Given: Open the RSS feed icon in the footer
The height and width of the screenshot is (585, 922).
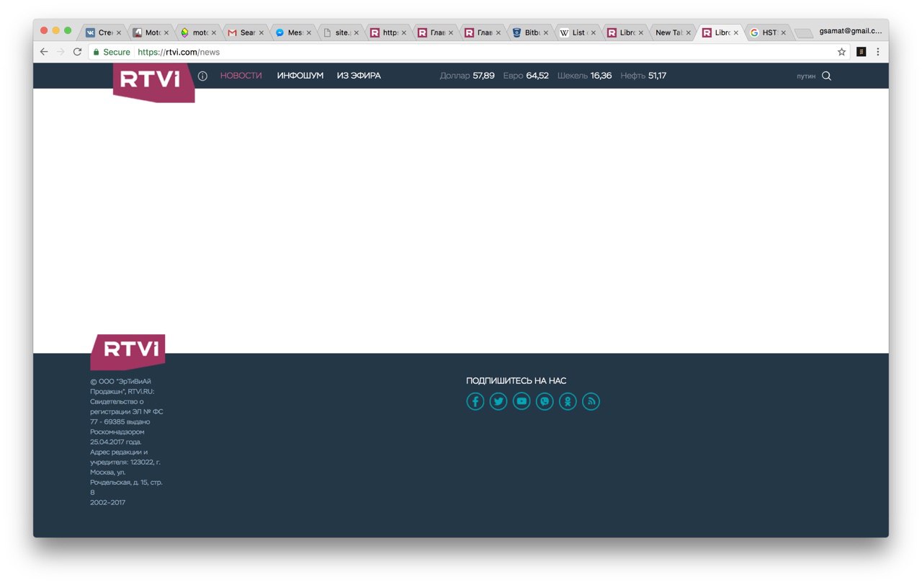Looking at the screenshot, I should (591, 401).
